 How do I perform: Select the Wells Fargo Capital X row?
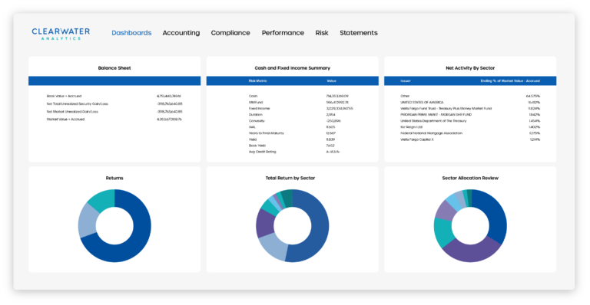click(470, 139)
